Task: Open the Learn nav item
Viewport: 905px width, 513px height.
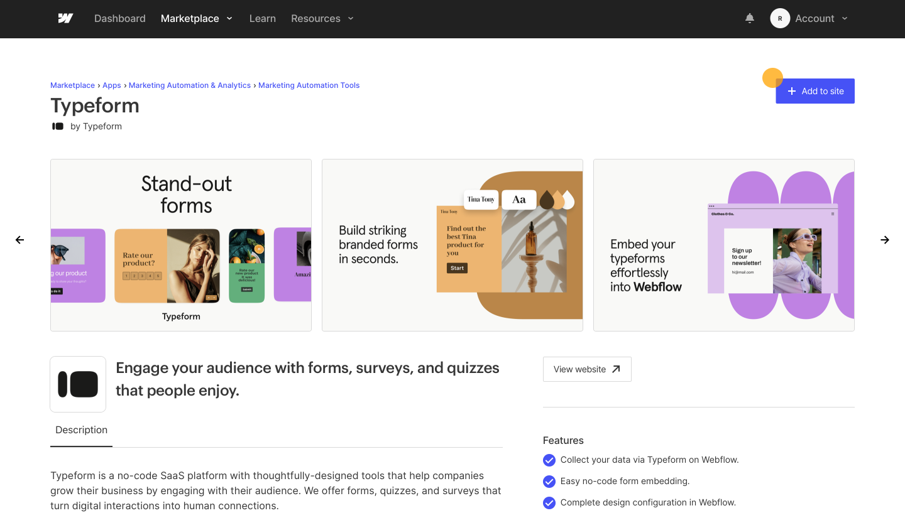Action: pyautogui.click(x=263, y=18)
